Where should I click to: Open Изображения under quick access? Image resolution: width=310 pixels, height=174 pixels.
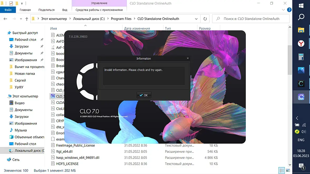tap(26, 60)
